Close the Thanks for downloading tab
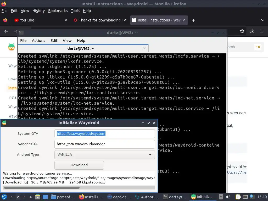The width and height of the screenshot is (268, 201). pos(125,20)
